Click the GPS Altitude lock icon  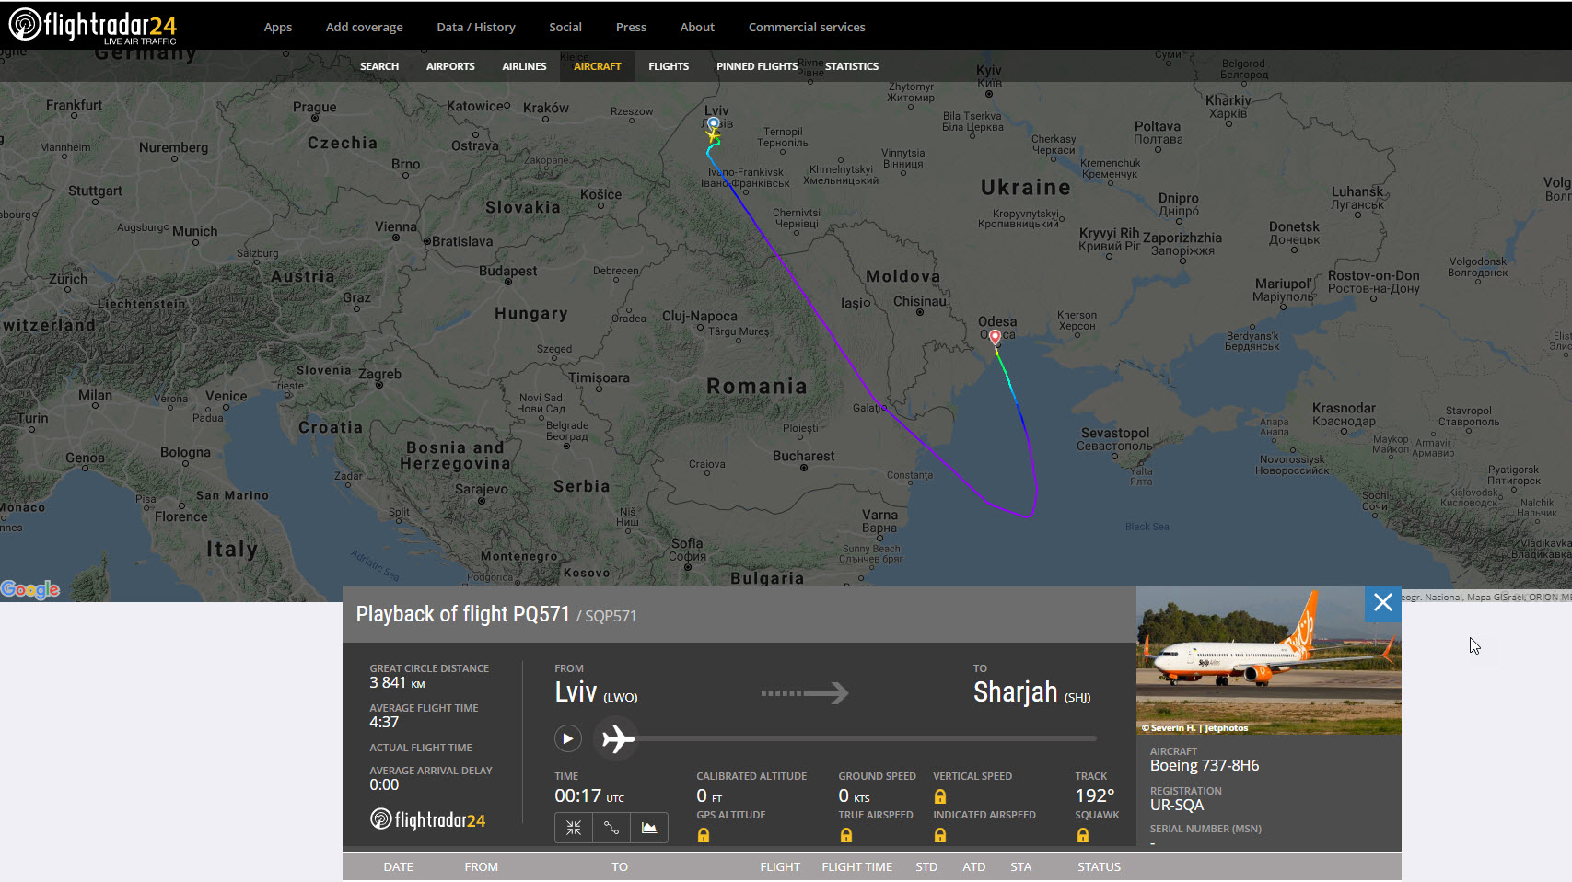pyautogui.click(x=704, y=835)
